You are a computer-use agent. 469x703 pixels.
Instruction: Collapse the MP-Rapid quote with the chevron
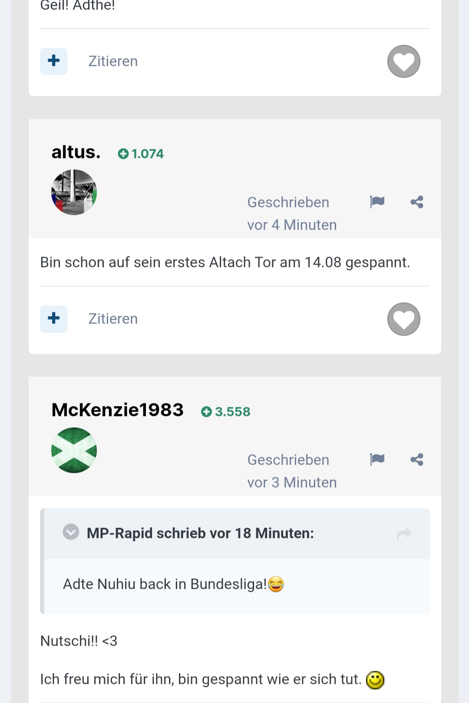(x=71, y=532)
